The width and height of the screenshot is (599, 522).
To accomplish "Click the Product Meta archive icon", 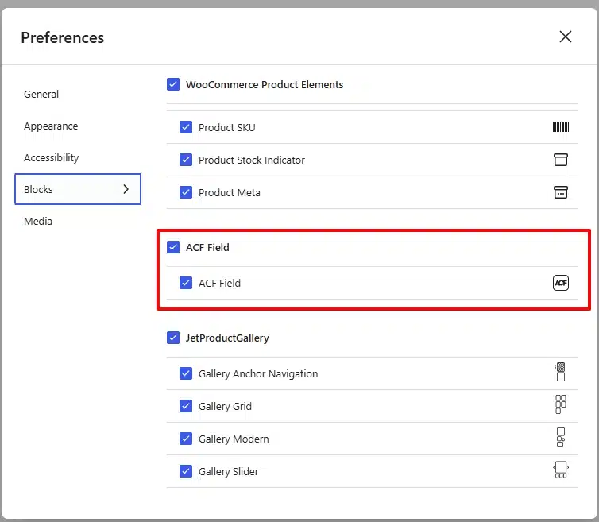I will click(560, 192).
